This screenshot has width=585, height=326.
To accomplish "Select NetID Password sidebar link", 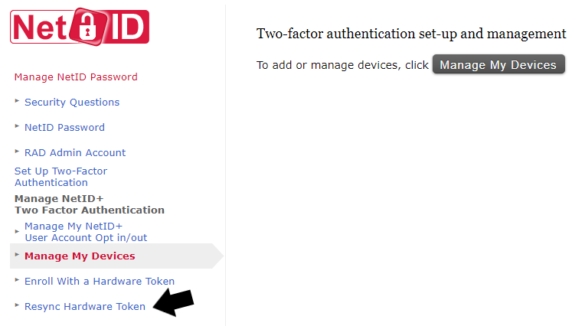I will (x=64, y=127).
